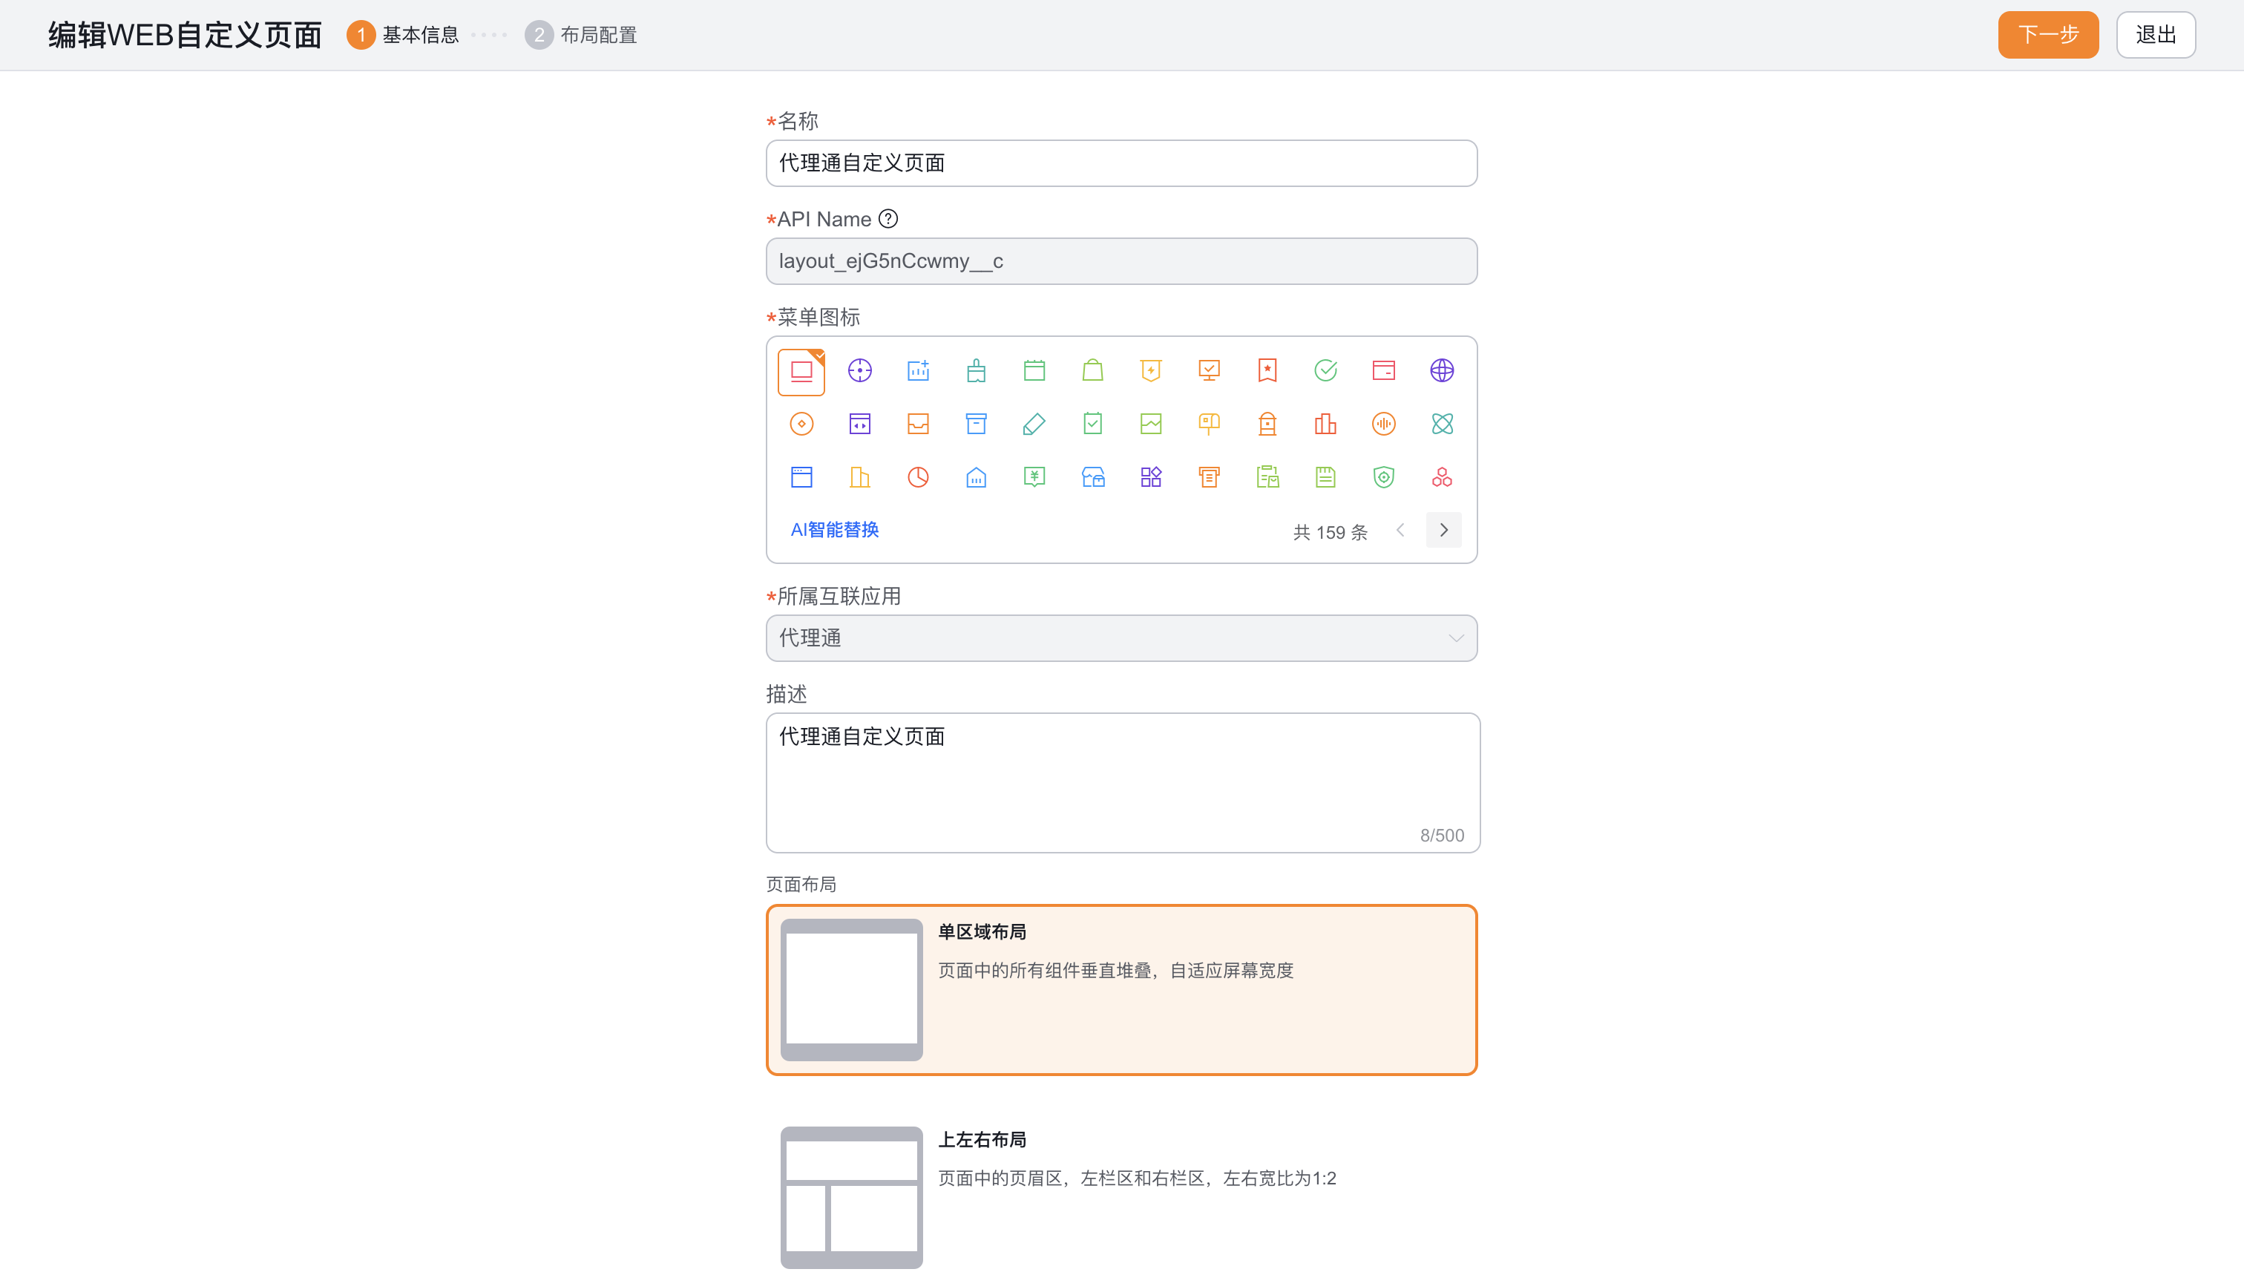Switch to step 1 基本信息
The image size is (2244, 1272).
pos(404,35)
